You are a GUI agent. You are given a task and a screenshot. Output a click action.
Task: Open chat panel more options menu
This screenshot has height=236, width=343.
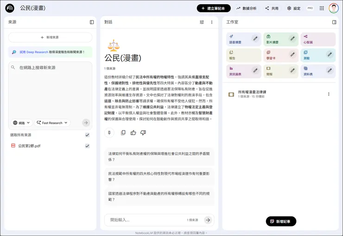[x=212, y=22]
